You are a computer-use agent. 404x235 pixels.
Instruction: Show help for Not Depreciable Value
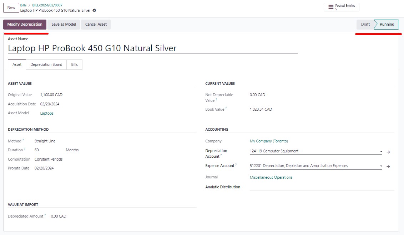pos(216,99)
